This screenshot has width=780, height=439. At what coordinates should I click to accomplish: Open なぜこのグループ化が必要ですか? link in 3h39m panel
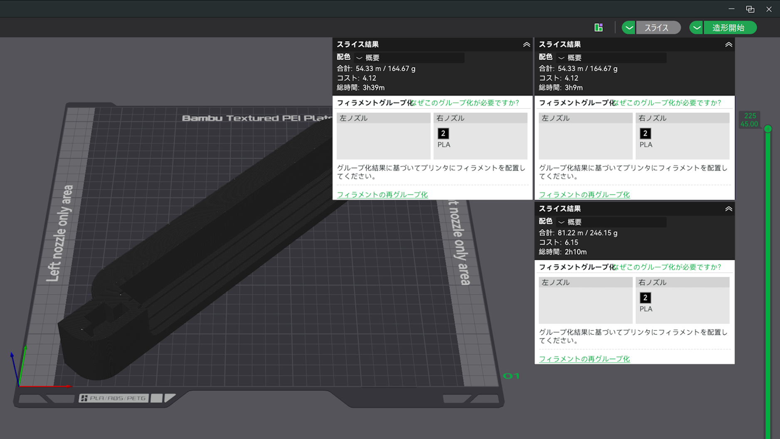pos(466,103)
